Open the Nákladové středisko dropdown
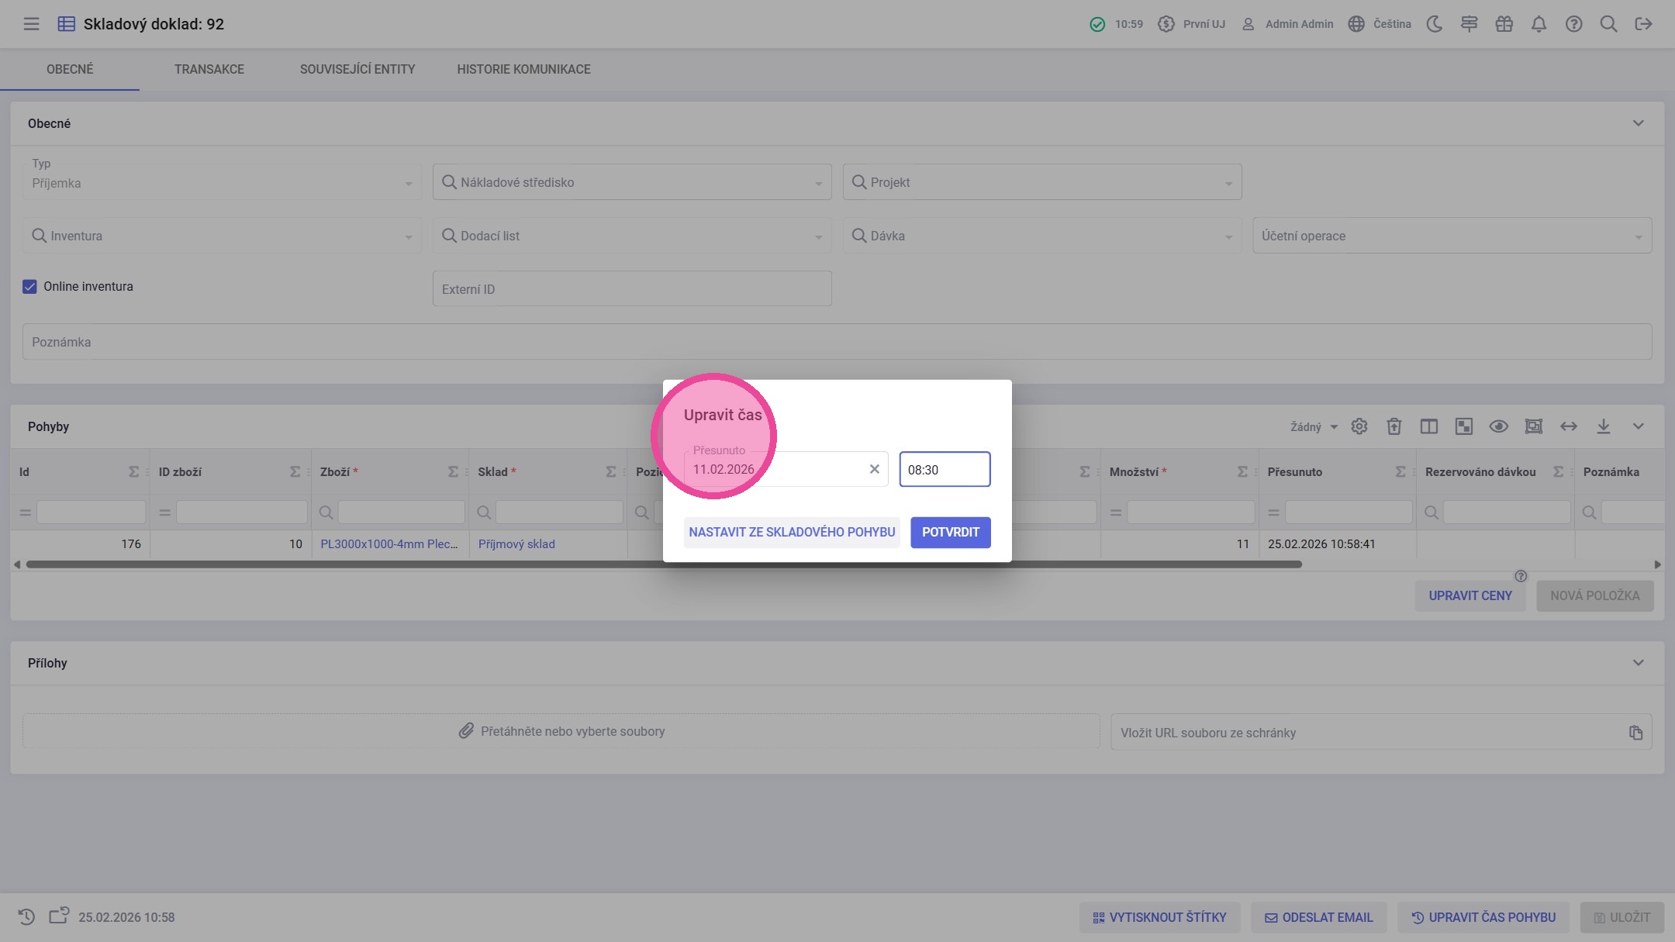Image resolution: width=1675 pixels, height=942 pixels. click(x=632, y=182)
